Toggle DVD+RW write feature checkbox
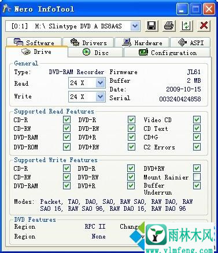 [197, 168]
